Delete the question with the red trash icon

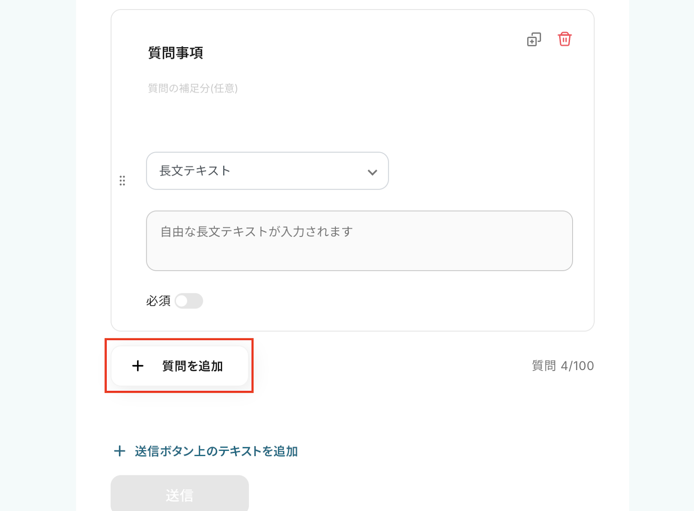(x=564, y=39)
